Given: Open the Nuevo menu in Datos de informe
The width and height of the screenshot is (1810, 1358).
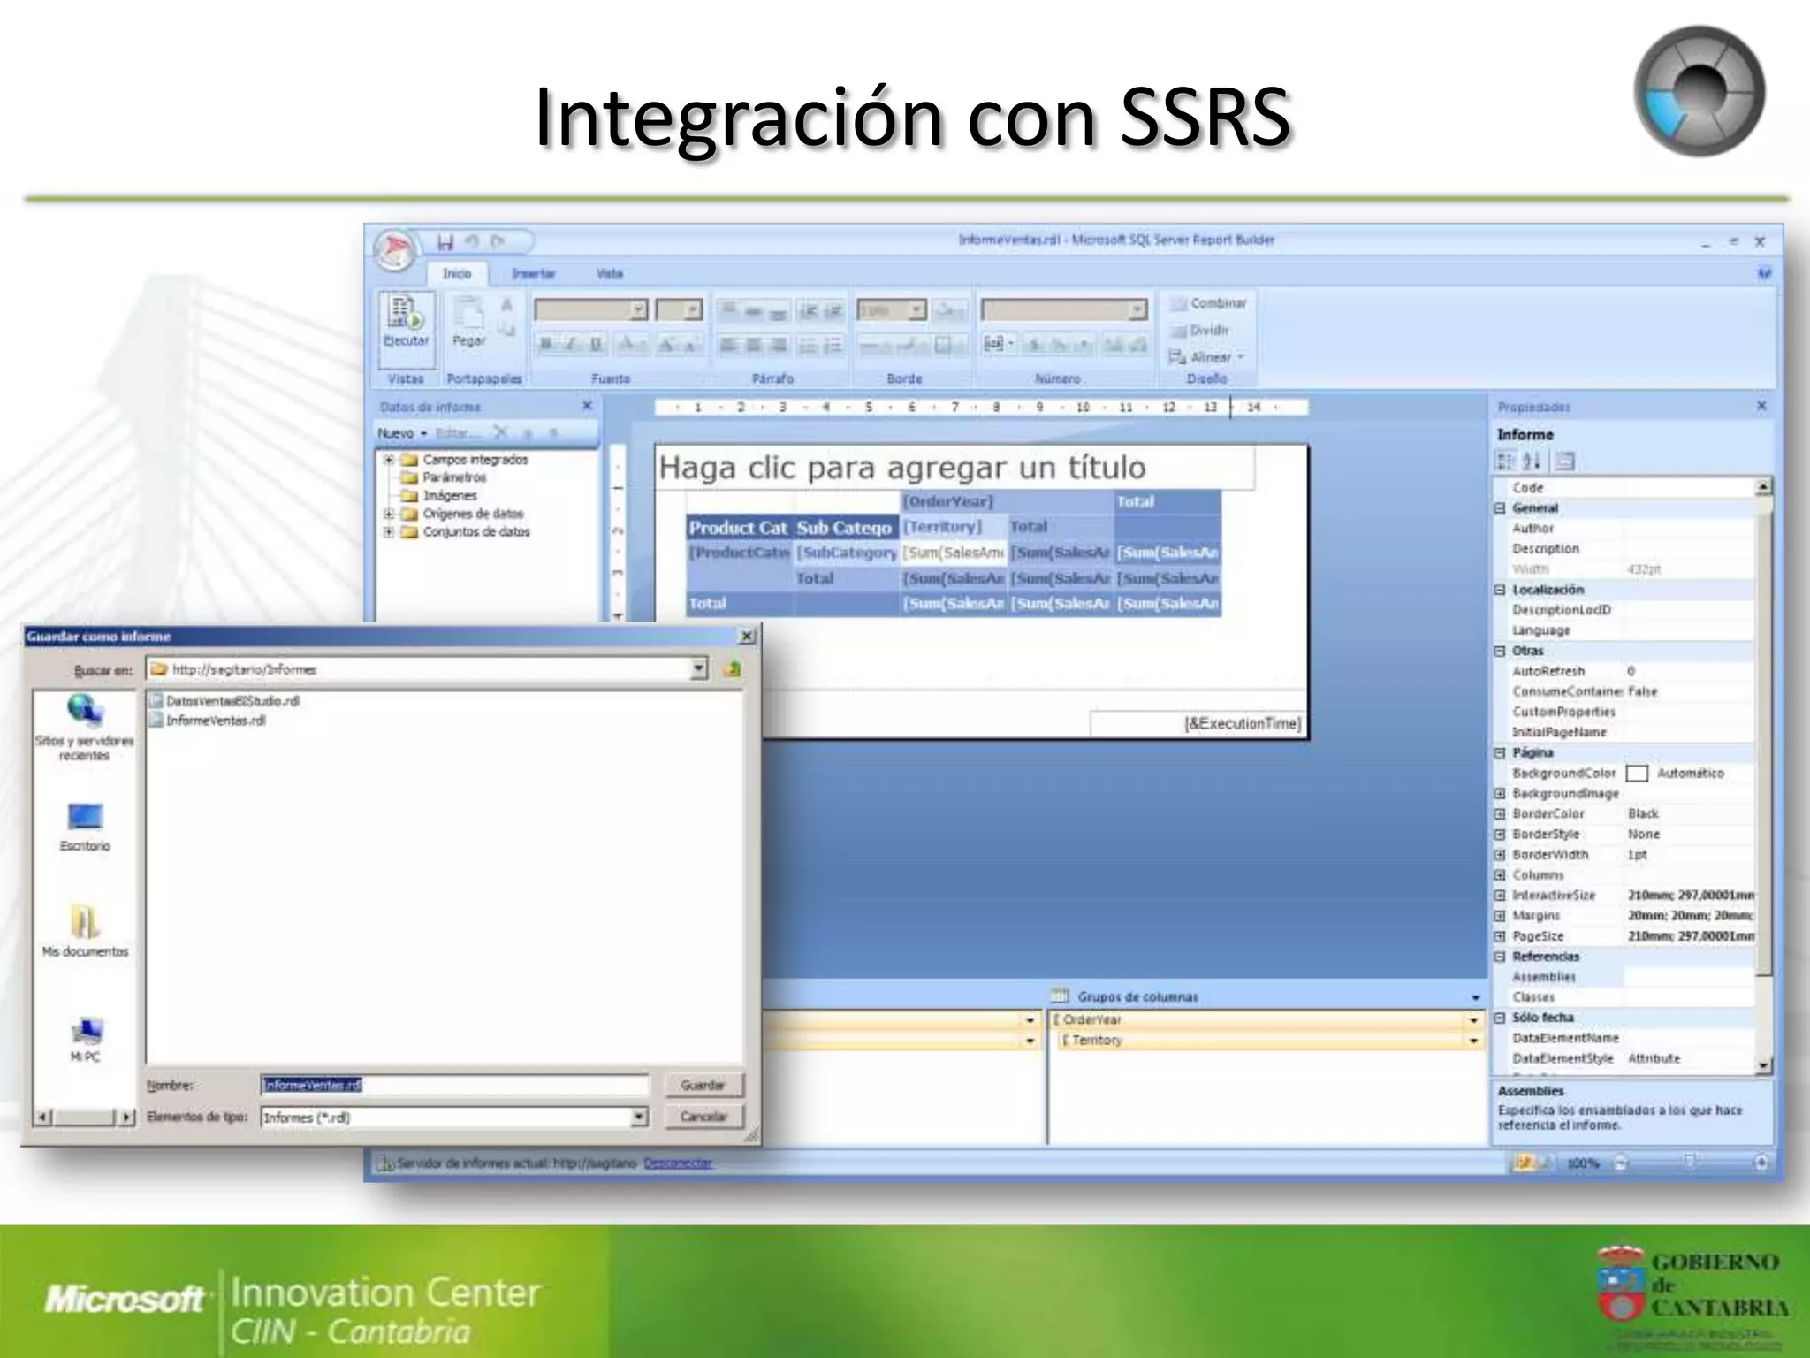Looking at the screenshot, I should click(402, 433).
